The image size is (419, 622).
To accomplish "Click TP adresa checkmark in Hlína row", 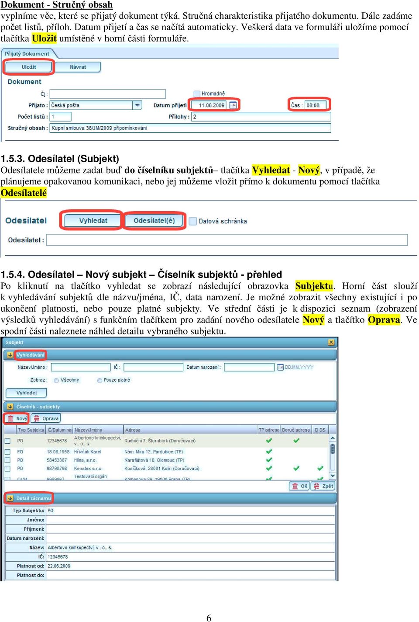I will (x=269, y=460).
